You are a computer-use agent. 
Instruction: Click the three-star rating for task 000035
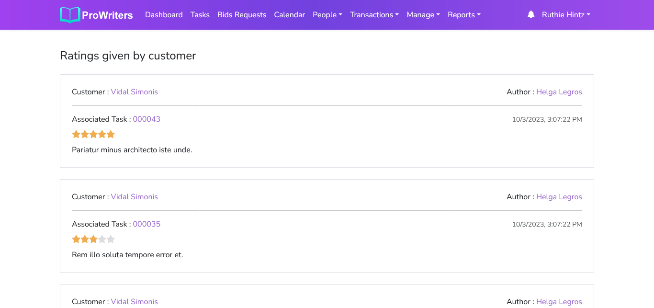93,240
